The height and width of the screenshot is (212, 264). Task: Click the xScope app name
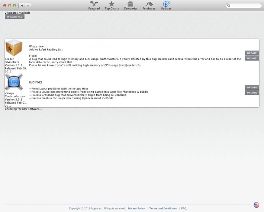[x=9, y=93]
